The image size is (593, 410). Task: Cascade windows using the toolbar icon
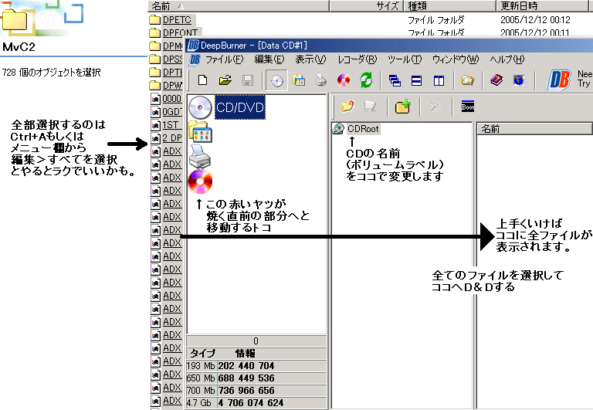click(x=395, y=80)
